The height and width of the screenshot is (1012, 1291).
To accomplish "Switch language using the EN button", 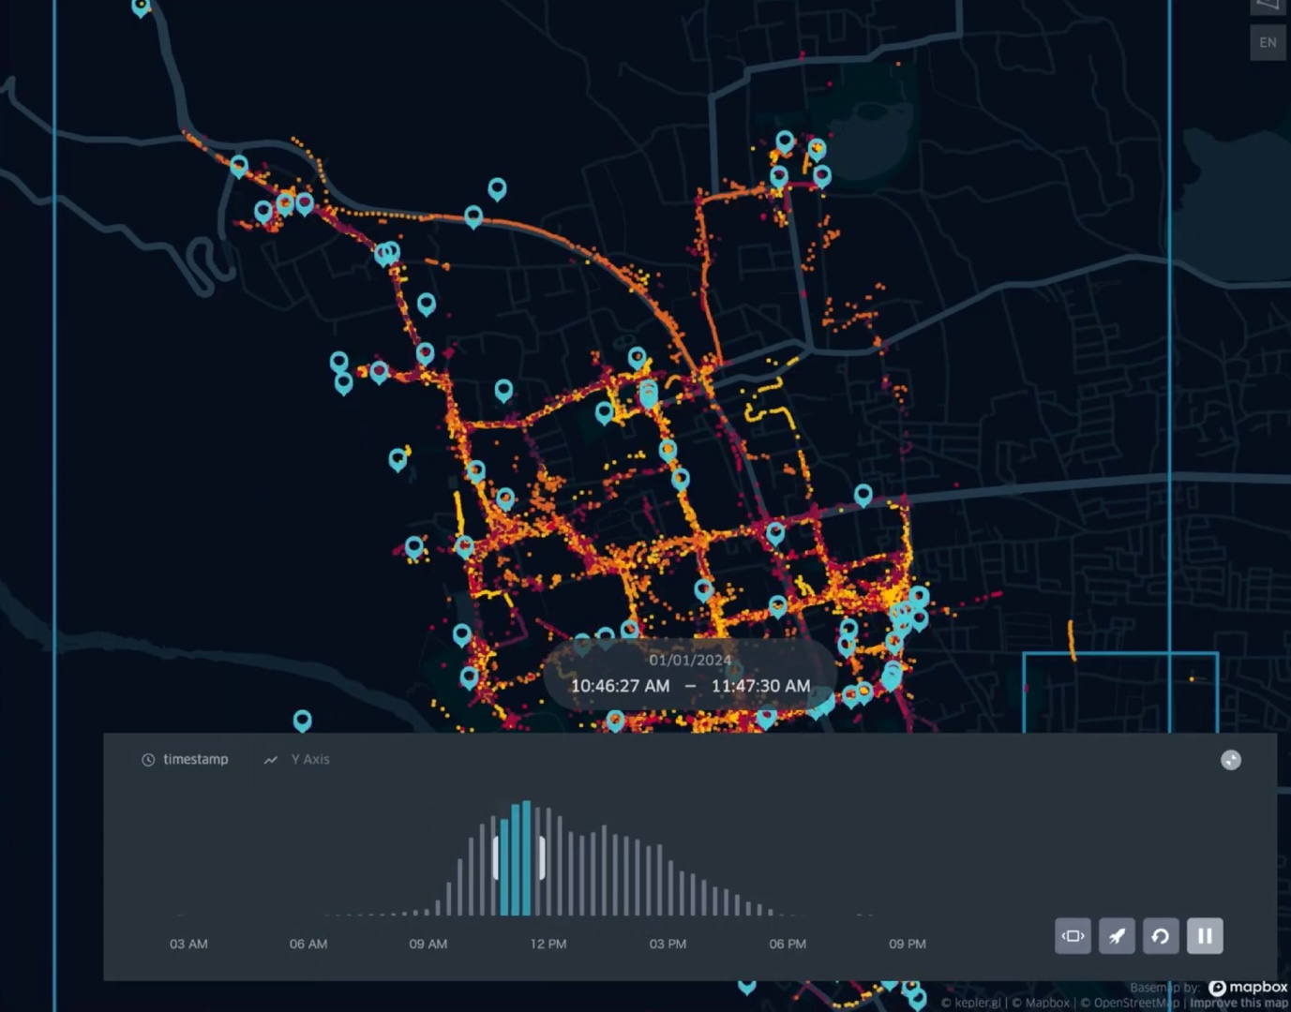I will 1268,42.
